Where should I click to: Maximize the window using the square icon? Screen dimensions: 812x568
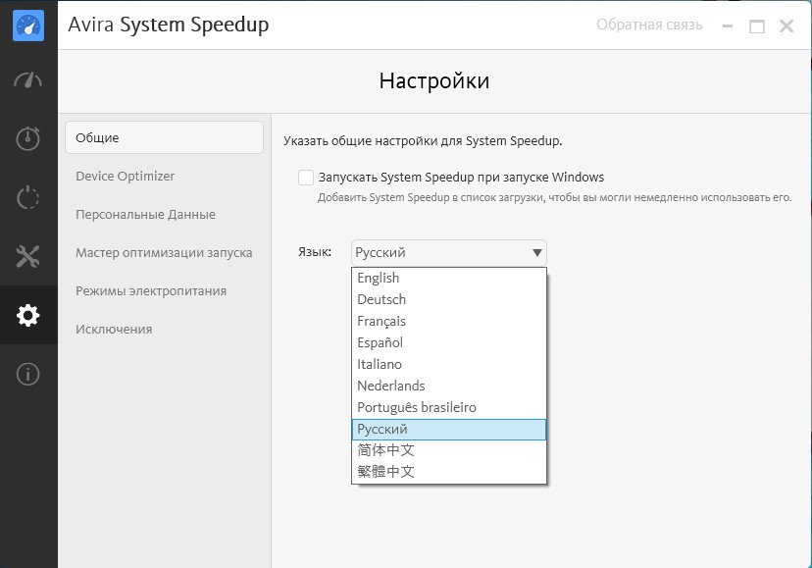pos(756,26)
